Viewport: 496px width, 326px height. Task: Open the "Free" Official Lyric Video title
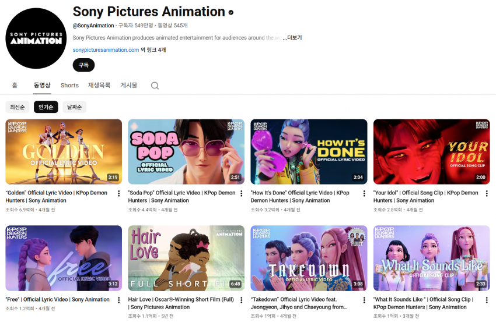click(58, 299)
